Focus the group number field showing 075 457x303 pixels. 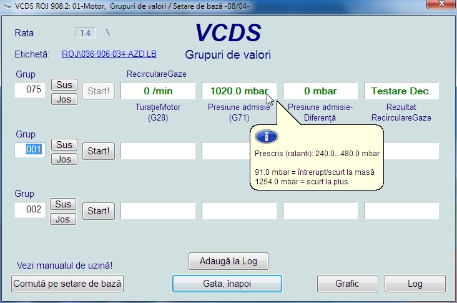click(x=30, y=89)
